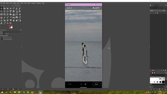Open File Explorer from the taskbar
This screenshot has height=94, width=167.
15,92
